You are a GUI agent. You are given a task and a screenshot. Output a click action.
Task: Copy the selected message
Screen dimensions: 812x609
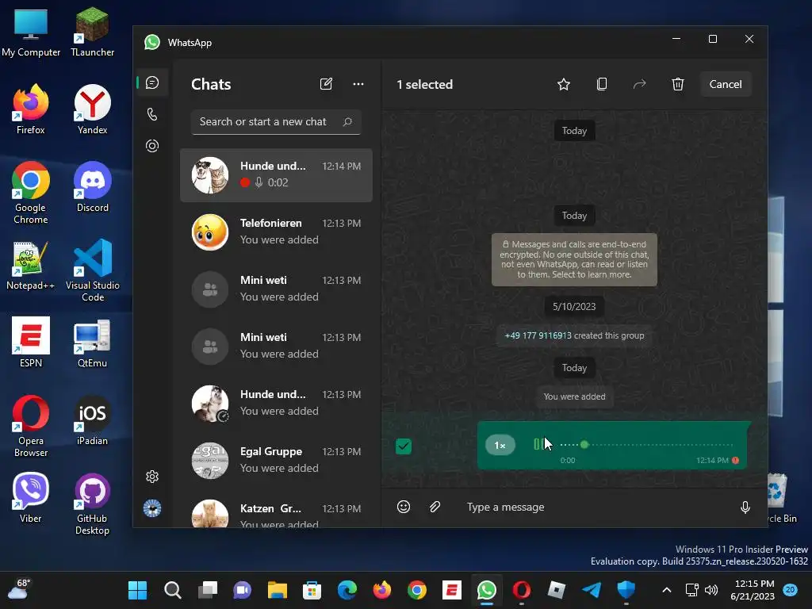pyautogui.click(x=602, y=84)
